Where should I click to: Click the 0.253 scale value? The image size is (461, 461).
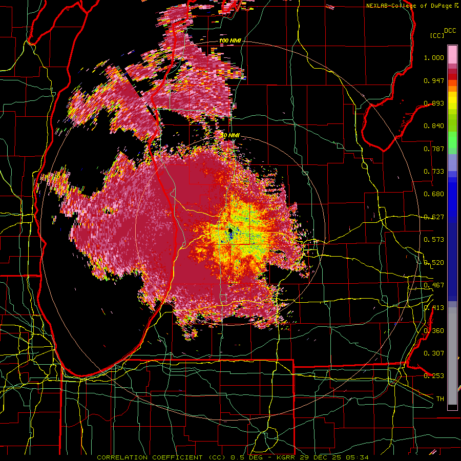(434, 376)
